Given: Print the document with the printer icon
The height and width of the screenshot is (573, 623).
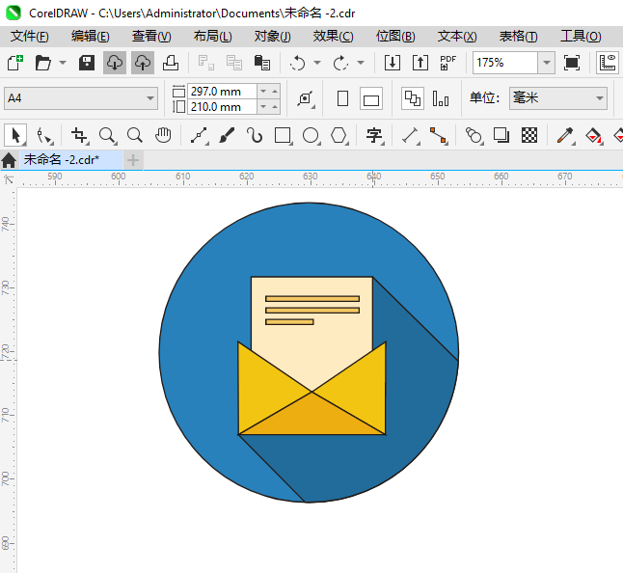Looking at the screenshot, I should tap(171, 63).
